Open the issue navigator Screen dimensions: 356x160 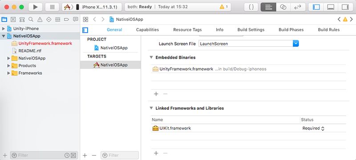(40, 19)
